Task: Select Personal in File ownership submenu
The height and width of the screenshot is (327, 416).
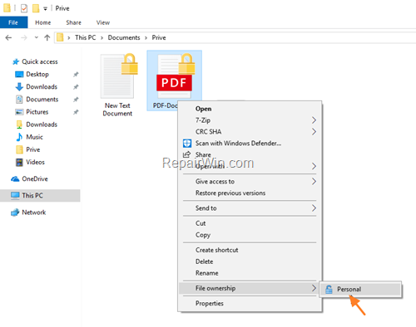Action: pos(360,290)
